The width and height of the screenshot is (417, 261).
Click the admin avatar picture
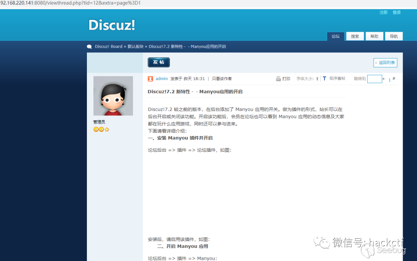[x=113, y=96]
